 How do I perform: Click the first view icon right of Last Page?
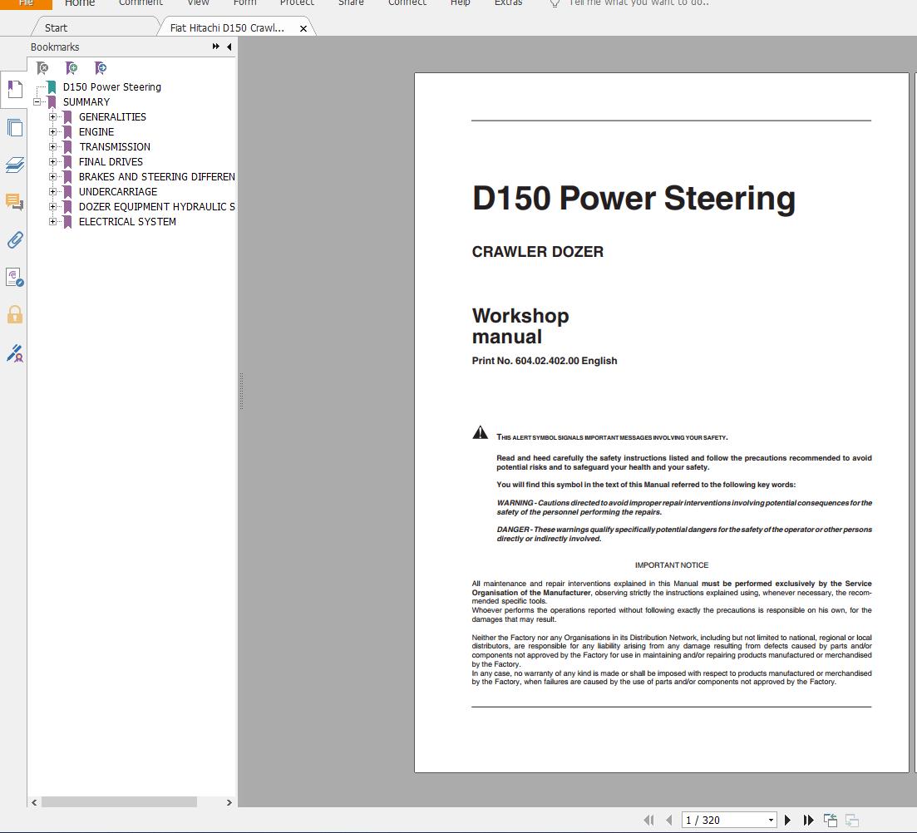[x=831, y=821]
